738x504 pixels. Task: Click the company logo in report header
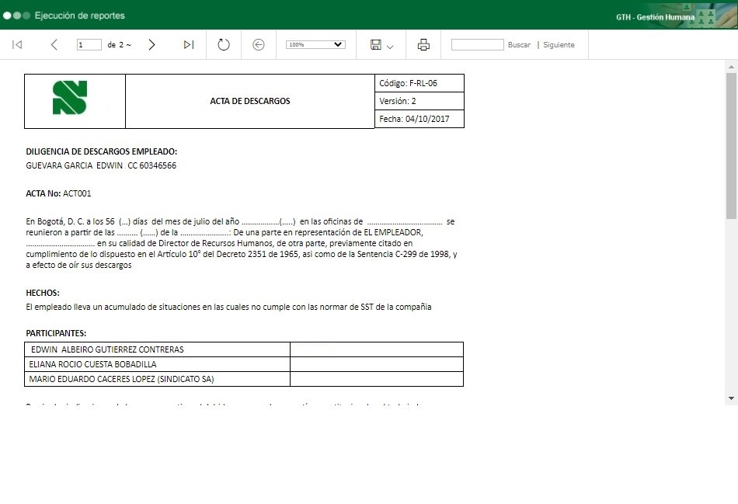pos(70,98)
